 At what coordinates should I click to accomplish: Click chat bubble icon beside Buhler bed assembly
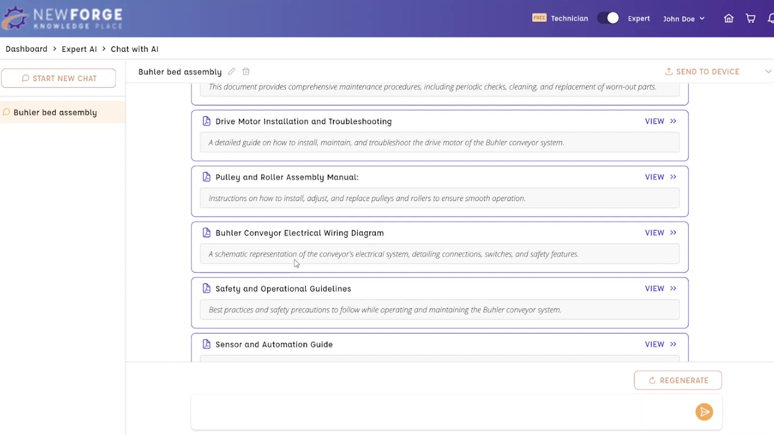pyautogui.click(x=6, y=112)
